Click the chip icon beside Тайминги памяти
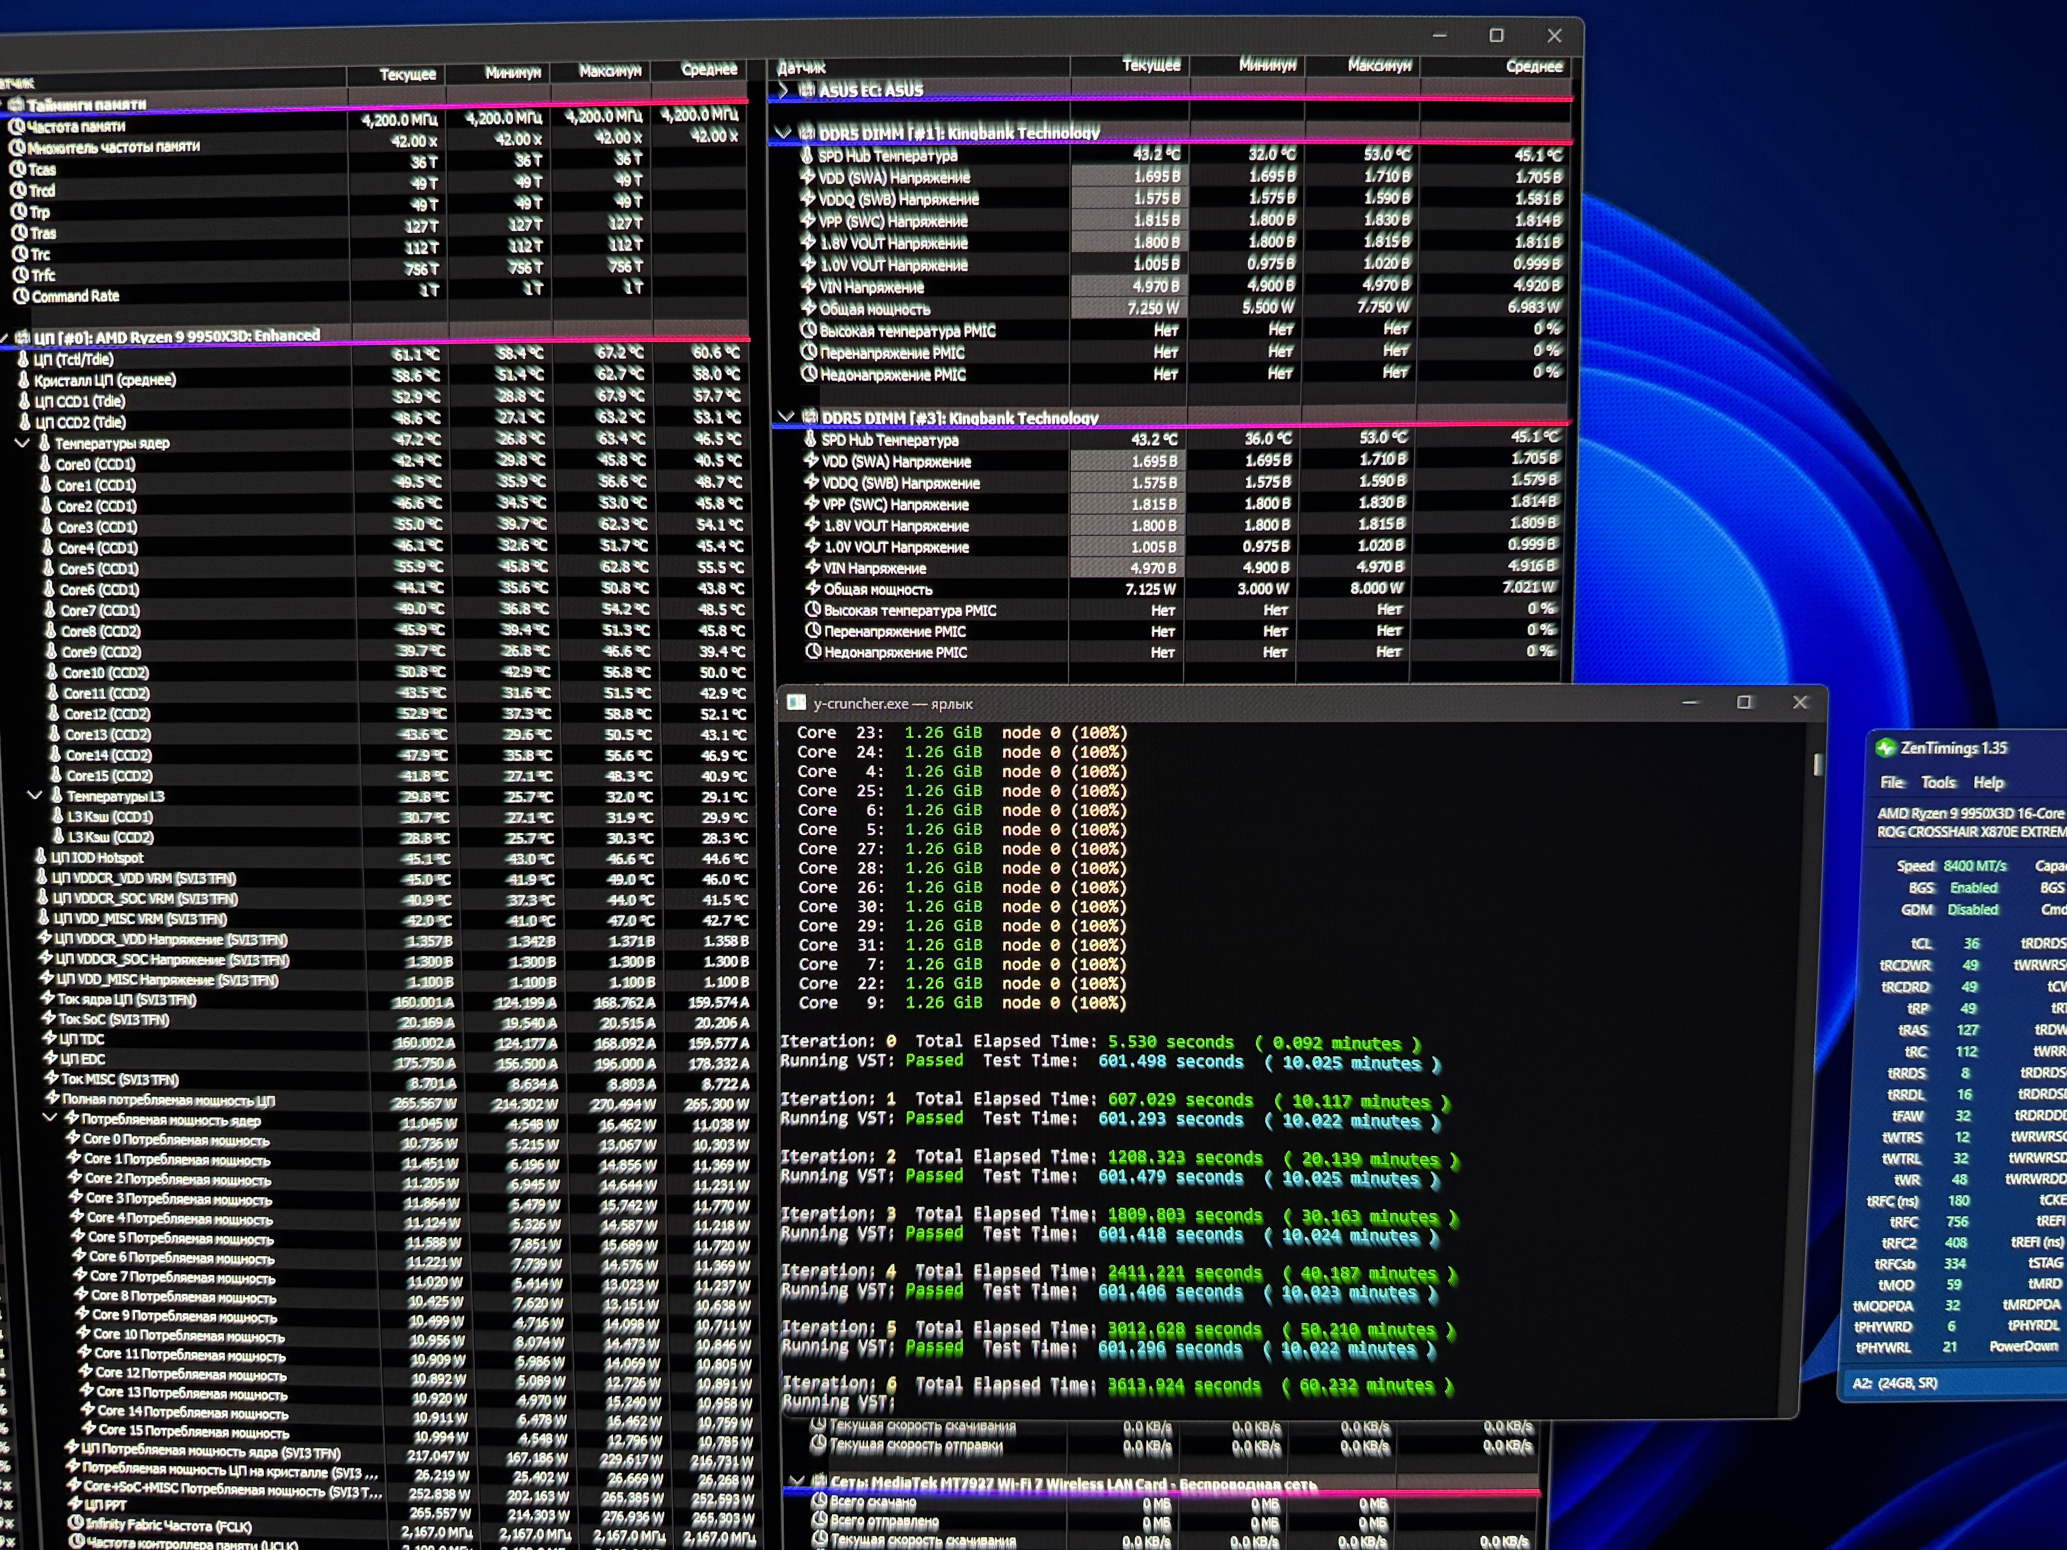 coord(16,105)
